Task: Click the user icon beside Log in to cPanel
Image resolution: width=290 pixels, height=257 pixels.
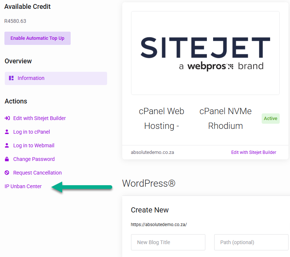Action: 7,132
